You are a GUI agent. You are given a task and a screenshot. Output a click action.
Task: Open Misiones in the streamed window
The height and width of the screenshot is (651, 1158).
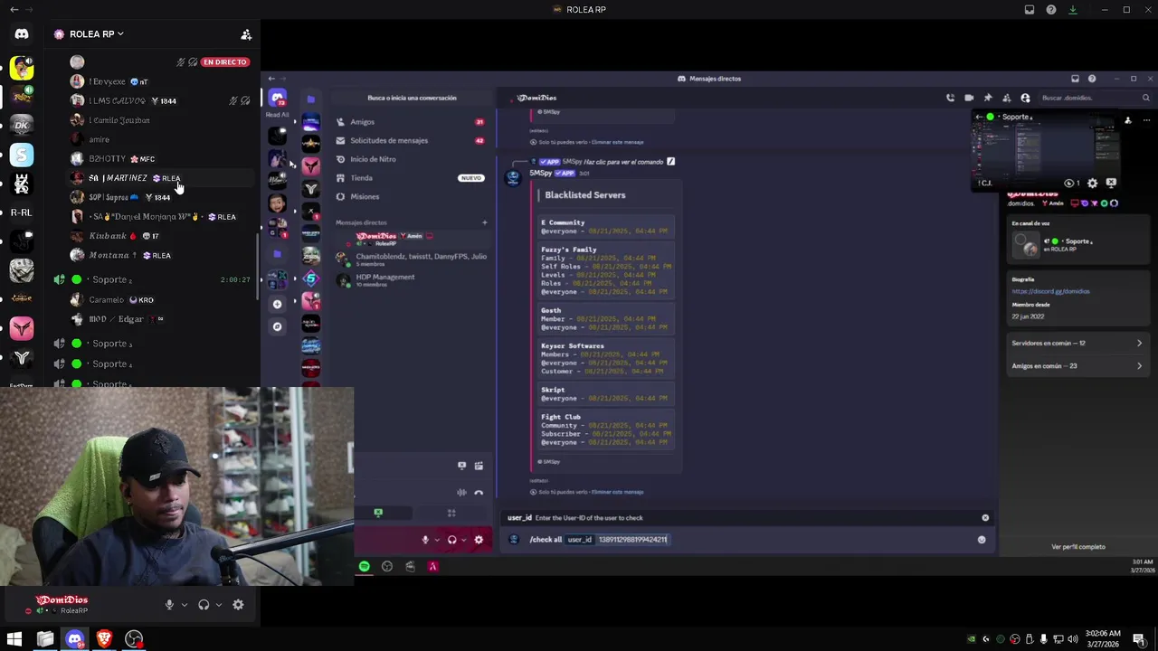point(412,196)
